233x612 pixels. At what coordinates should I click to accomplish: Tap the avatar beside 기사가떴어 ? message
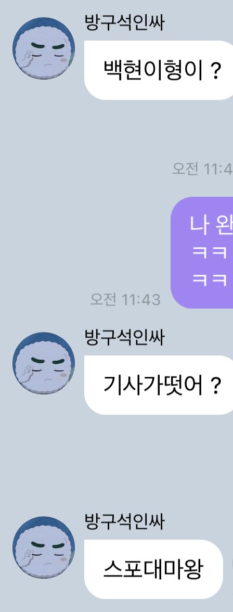43,363
